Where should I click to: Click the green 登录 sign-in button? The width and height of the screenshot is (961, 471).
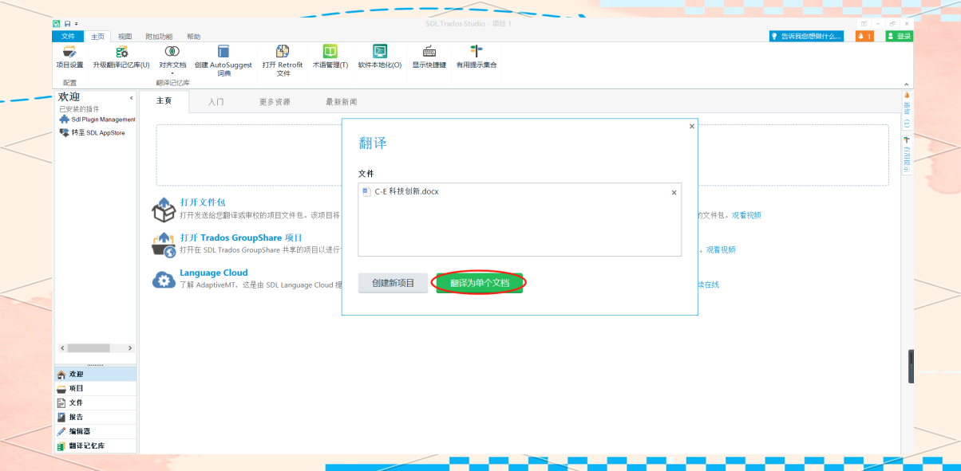[900, 36]
